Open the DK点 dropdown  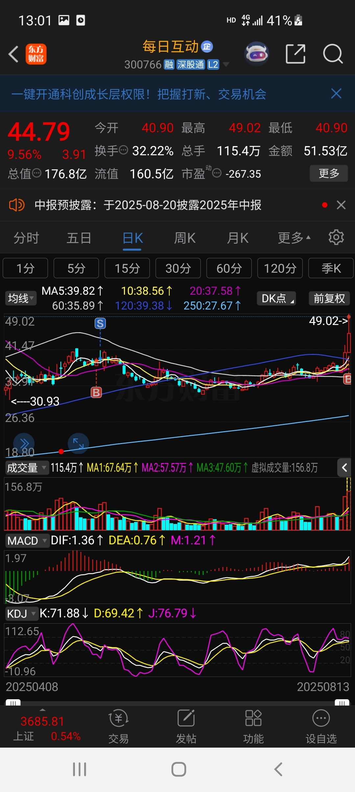276,298
